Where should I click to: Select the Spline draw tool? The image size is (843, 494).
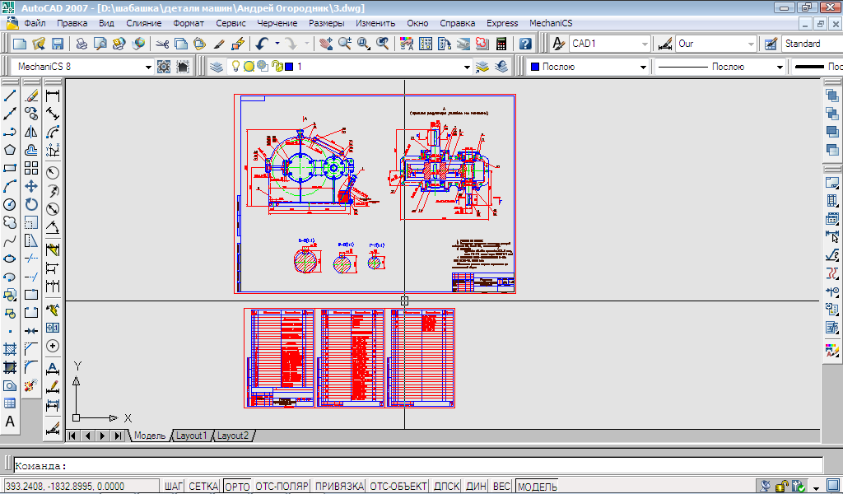pyautogui.click(x=10, y=240)
